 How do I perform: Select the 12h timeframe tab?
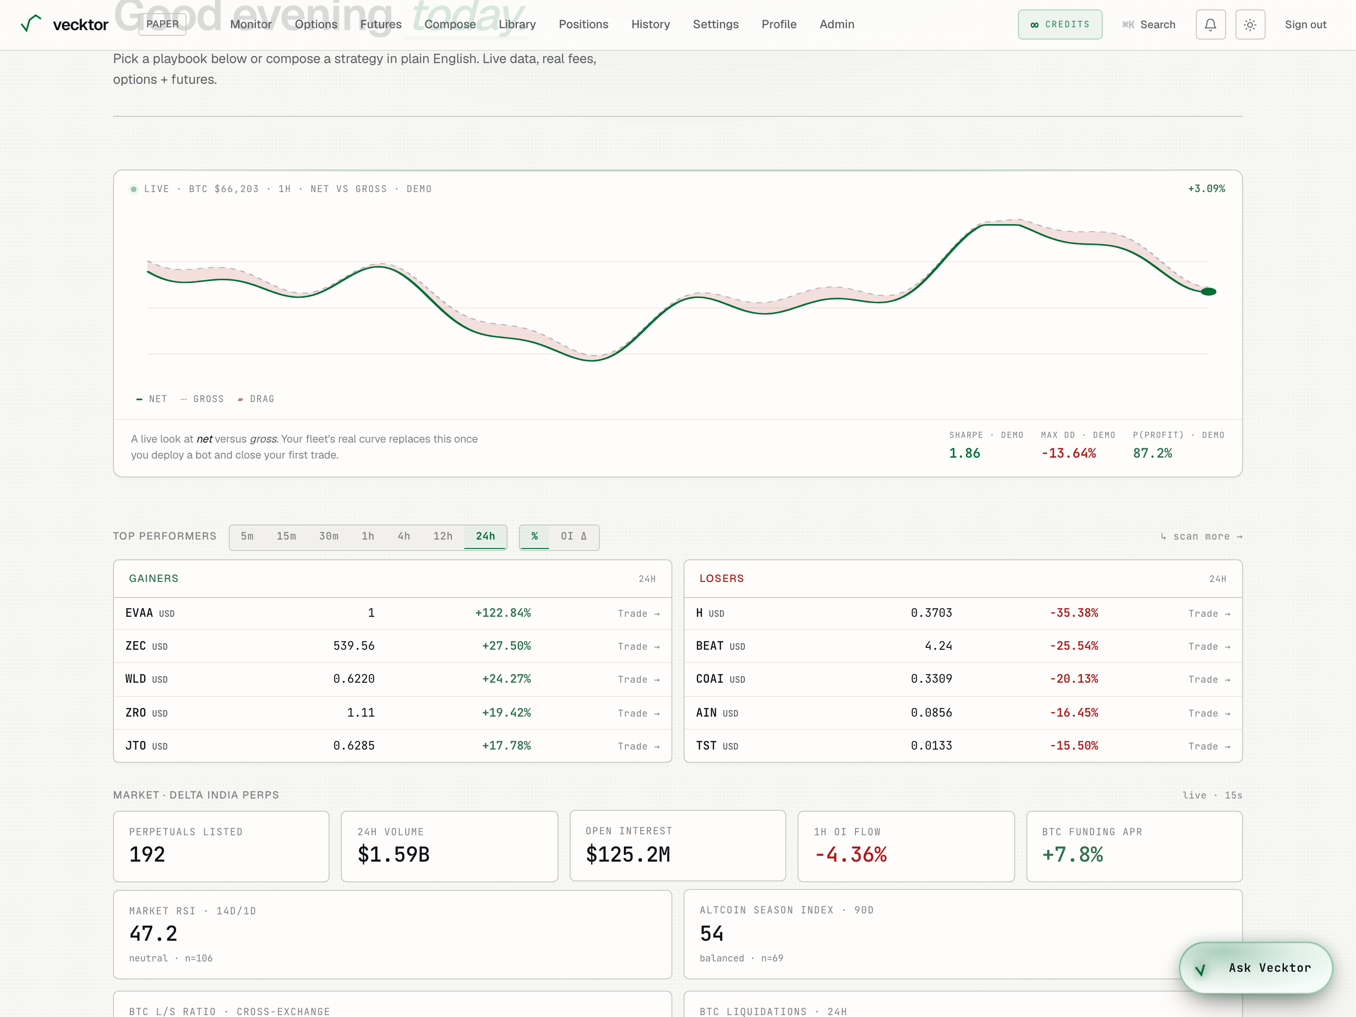pyautogui.click(x=443, y=536)
